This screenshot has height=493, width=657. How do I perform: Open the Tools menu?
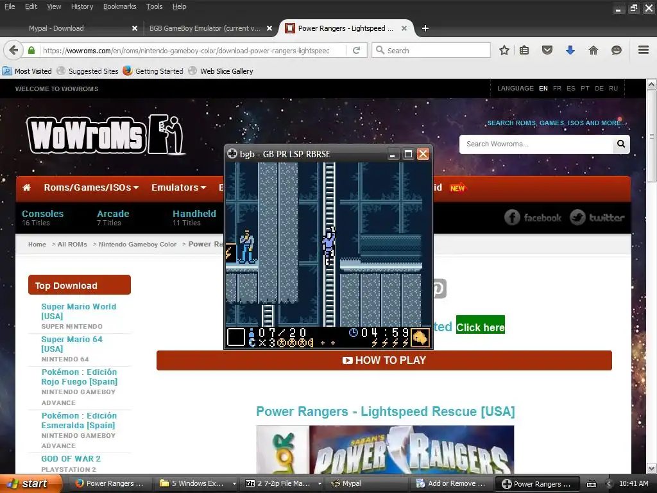point(154,6)
